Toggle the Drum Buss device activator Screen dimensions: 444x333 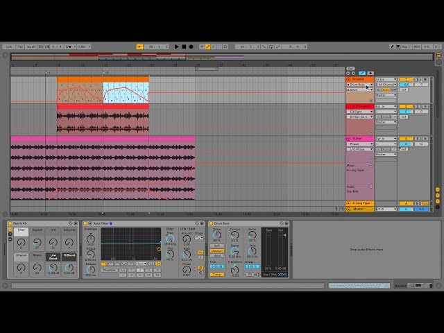(x=211, y=223)
